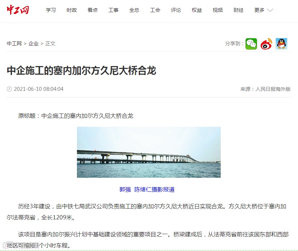Open the 工事 section
This screenshot has height=251, width=298.
114,10
